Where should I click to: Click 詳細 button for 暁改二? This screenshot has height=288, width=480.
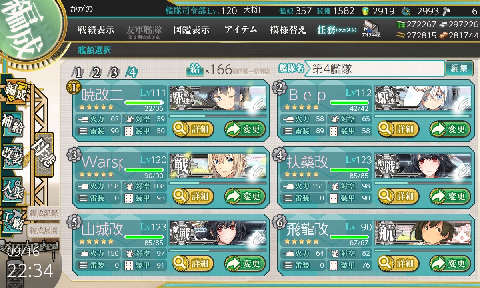[x=193, y=129]
